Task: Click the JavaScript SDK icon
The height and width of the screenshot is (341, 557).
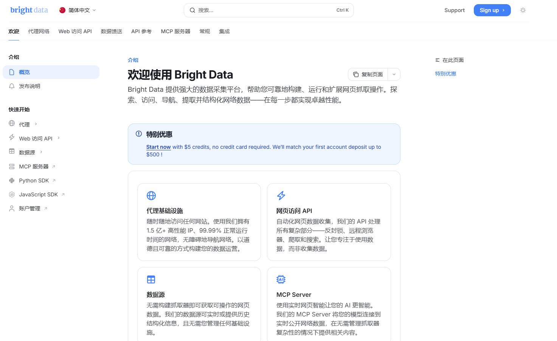Action: [x=12, y=194]
